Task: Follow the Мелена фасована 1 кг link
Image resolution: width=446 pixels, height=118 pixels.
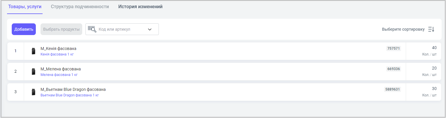Action: (59, 75)
